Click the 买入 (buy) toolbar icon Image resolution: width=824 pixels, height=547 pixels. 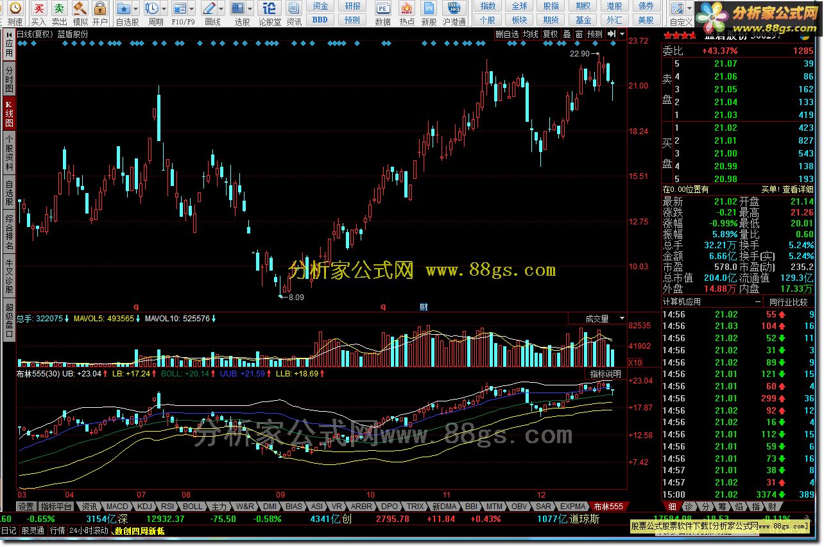pos(39,8)
